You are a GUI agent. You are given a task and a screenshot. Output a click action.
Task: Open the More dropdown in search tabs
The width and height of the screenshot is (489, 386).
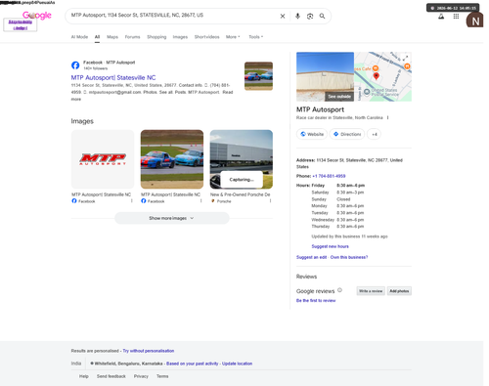[x=233, y=37]
